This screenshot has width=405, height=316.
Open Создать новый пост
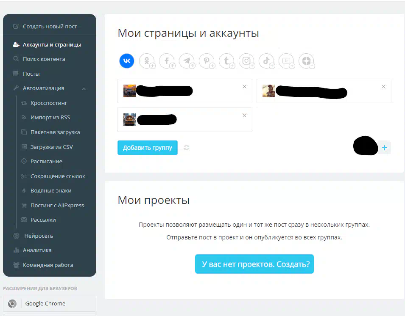point(50,26)
